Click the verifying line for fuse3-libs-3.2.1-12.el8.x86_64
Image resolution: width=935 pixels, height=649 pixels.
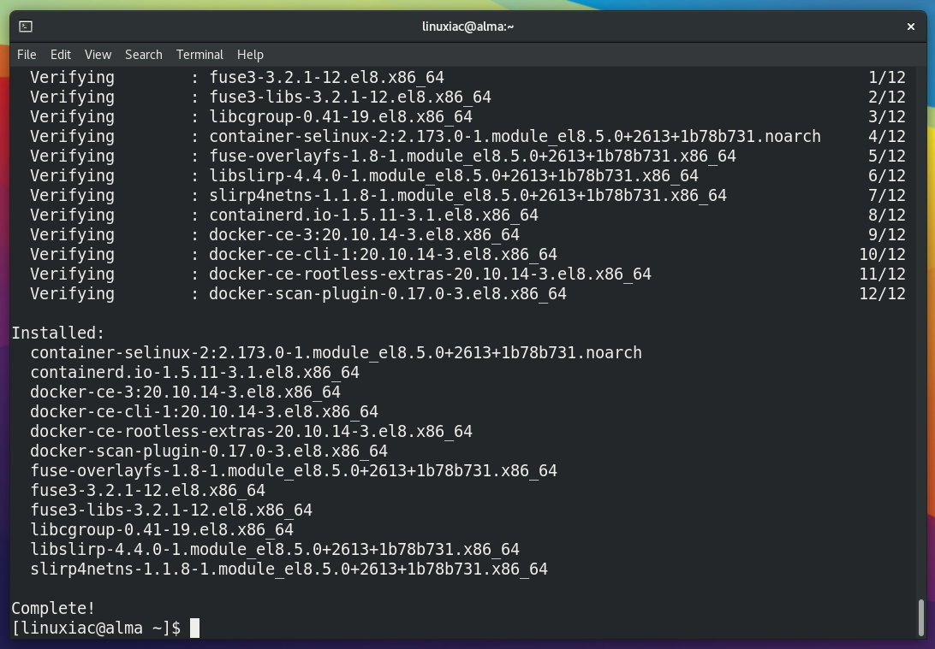pos(467,97)
